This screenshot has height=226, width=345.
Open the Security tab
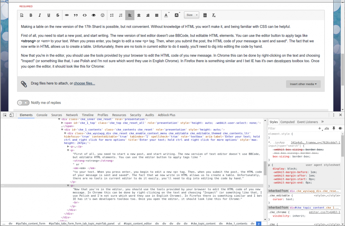pyautogui.click(x=136, y=115)
